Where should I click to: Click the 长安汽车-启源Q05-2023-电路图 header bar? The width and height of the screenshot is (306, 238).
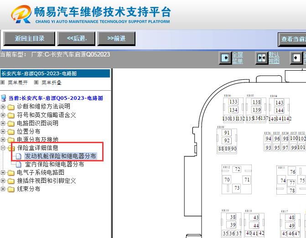pyautogui.click(x=55, y=73)
